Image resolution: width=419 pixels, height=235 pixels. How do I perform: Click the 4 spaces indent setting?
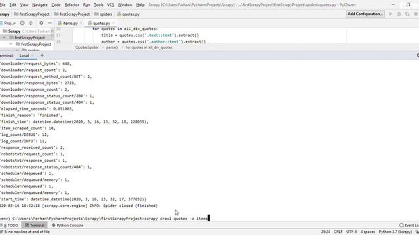click(x=368, y=232)
